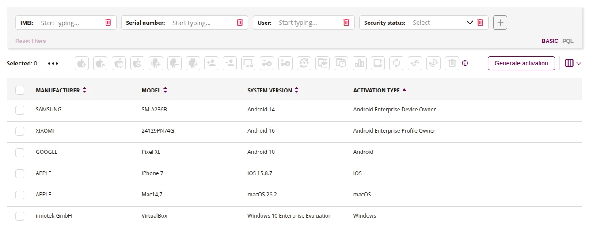The height and width of the screenshot is (234, 589).
Task: Click the Apple remove (x) toolbar icon
Action: tap(100, 63)
